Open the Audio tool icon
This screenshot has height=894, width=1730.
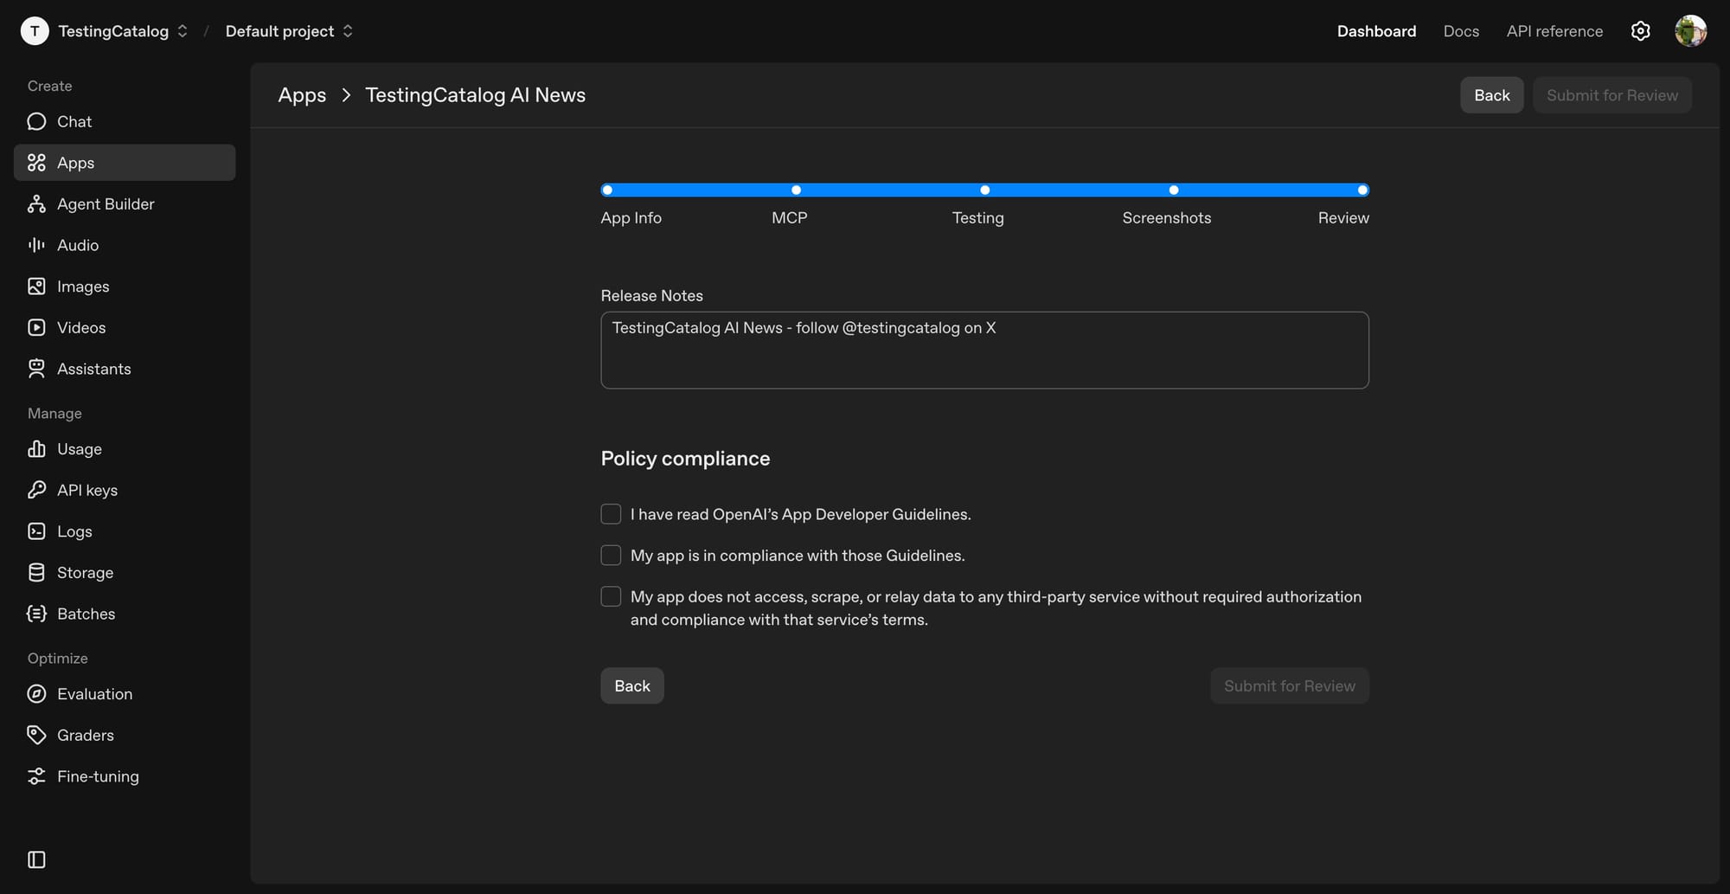35,245
